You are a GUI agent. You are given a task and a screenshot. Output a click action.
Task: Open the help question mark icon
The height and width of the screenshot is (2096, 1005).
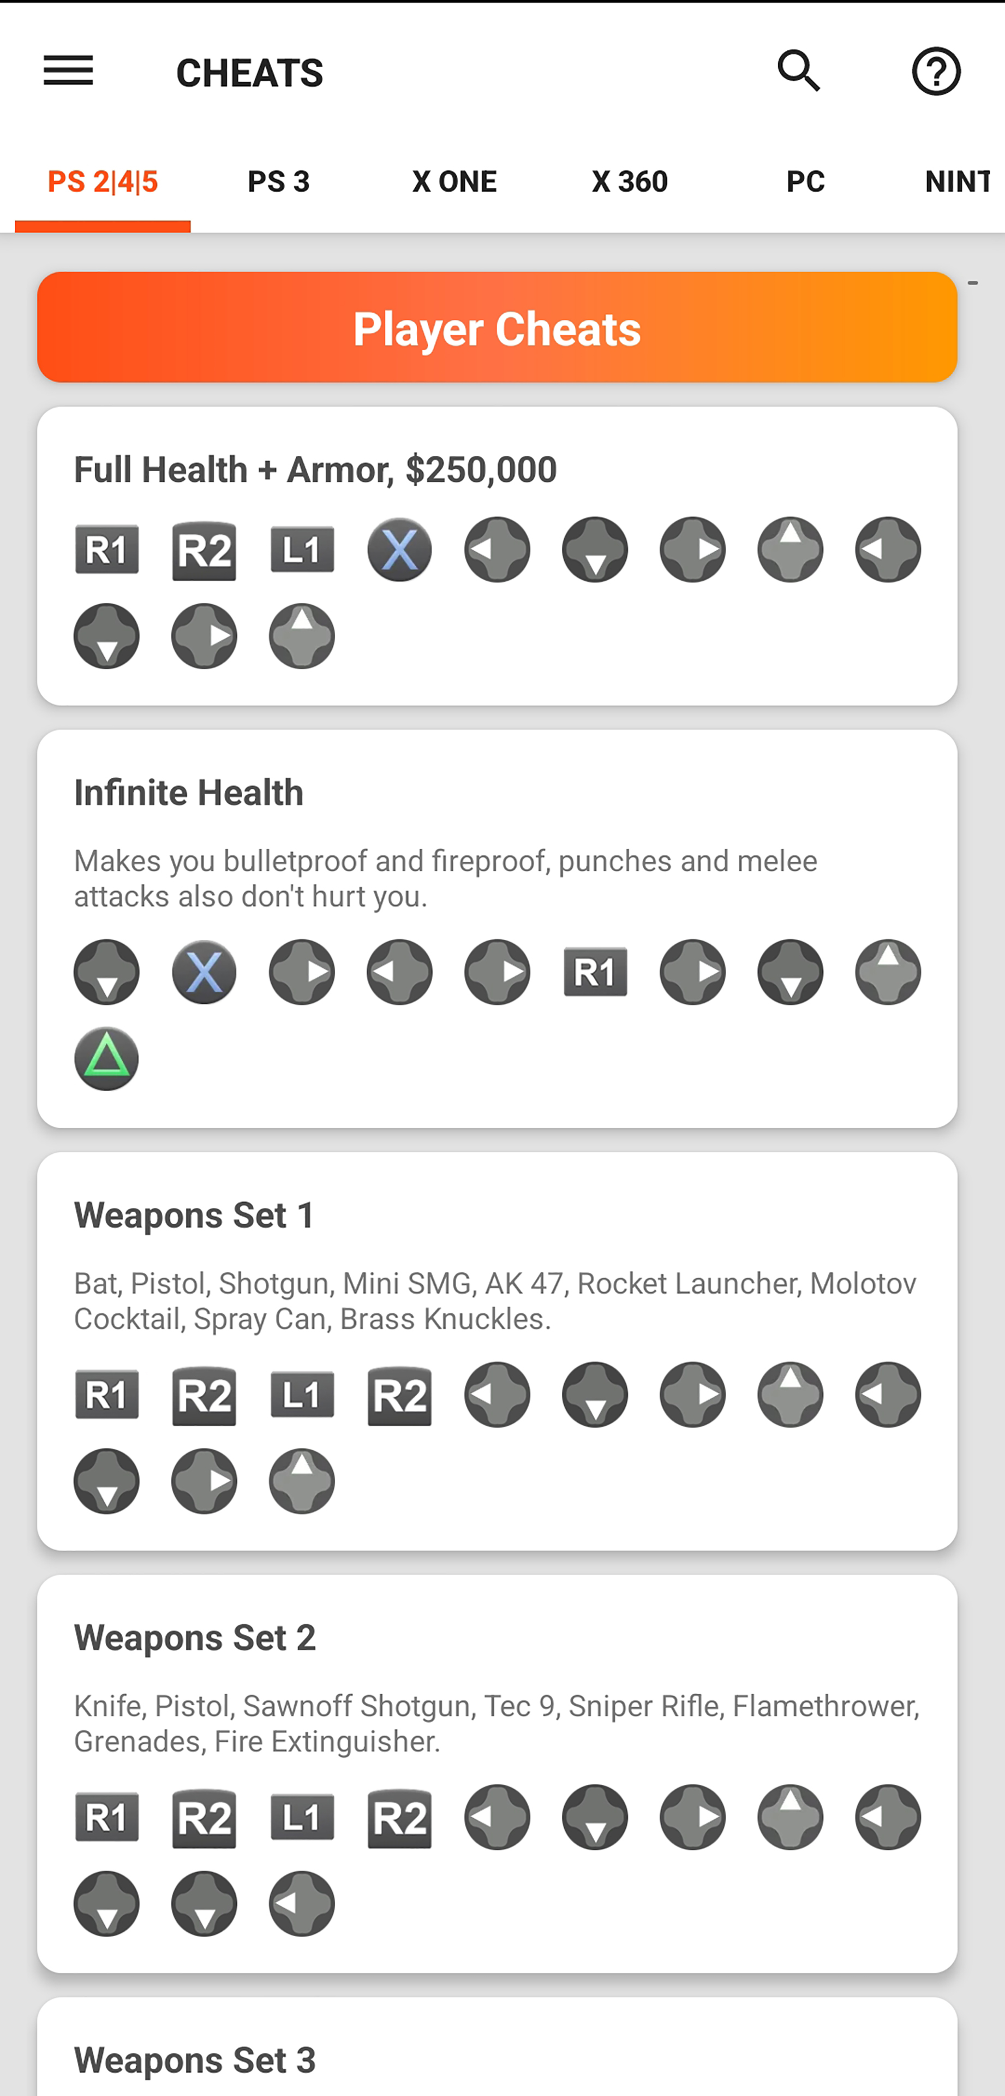[936, 72]
